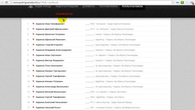Click the Подвиг народа logo emblem
Screen dimensions: 195x110
click(30, 7)
